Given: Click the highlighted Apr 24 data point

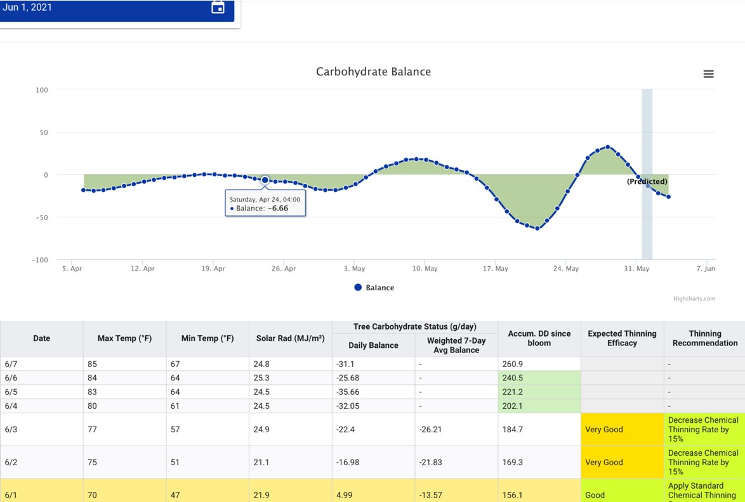Looking at the screenshot, I should tap(265, 180).
